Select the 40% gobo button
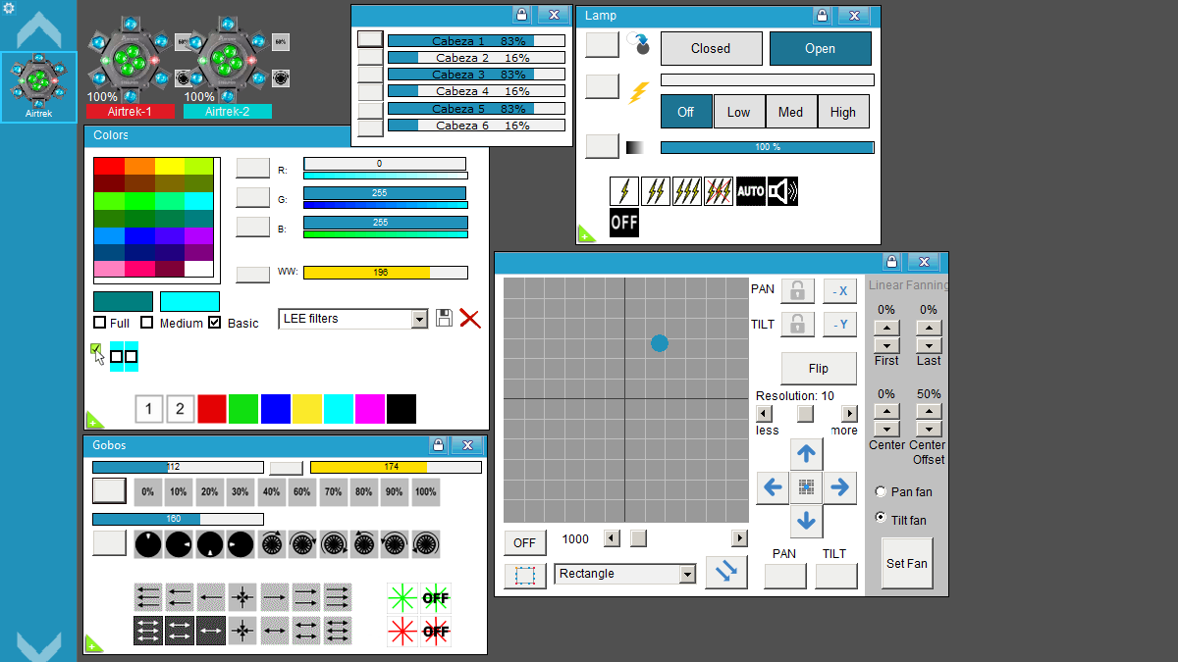 272,492
